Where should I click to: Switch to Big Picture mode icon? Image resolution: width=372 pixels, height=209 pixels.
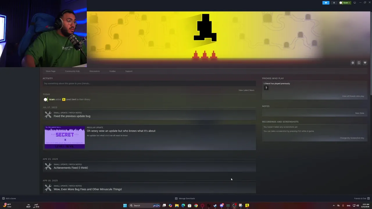point(355,3)
